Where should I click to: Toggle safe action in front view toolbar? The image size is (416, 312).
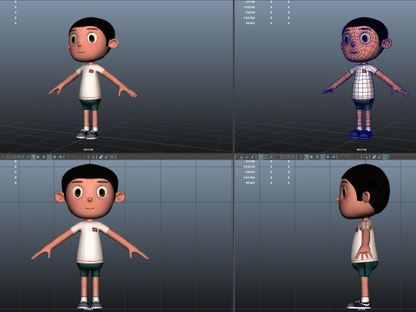(x=15, y=157)
